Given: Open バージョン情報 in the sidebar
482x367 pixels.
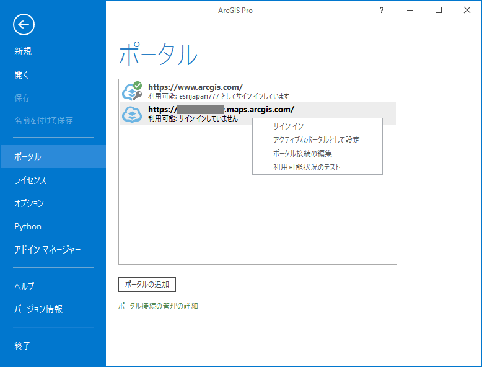Looking at the screenshot, I should coord(38,309).
